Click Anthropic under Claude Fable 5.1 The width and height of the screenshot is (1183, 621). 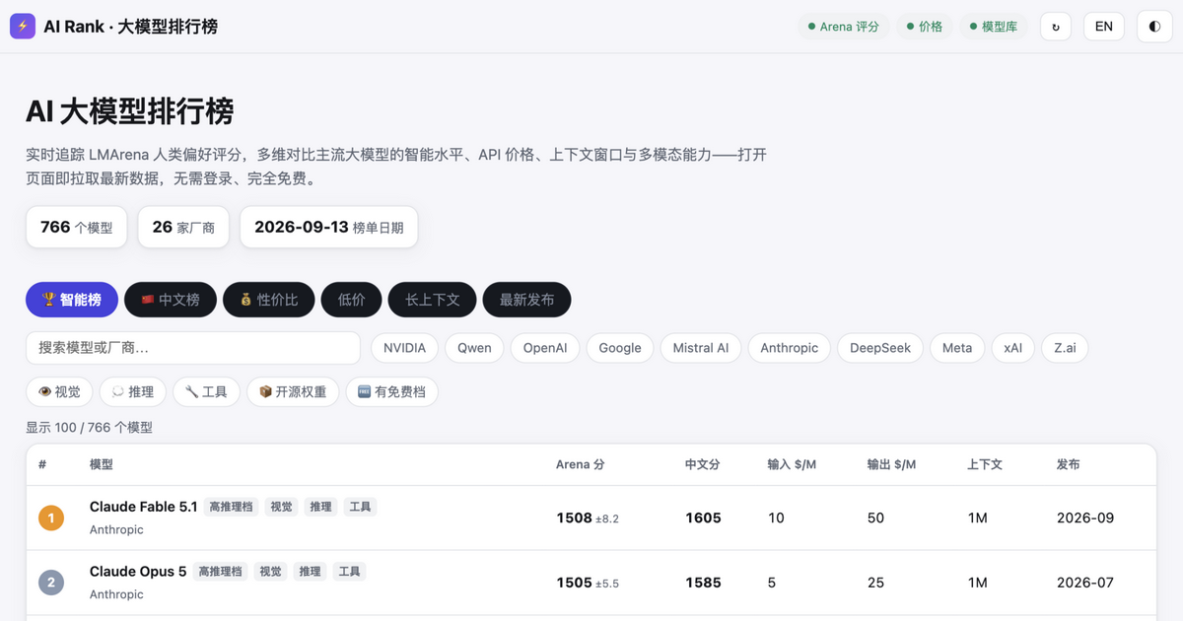[116, 529]
